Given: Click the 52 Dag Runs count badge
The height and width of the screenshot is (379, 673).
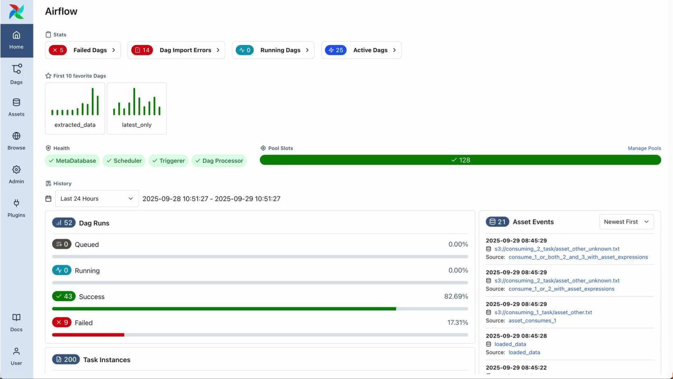Looking at the screenshot, I should [x=64, y=223].
